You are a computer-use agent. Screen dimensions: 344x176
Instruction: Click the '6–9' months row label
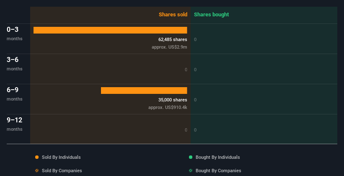click(13, 90)
